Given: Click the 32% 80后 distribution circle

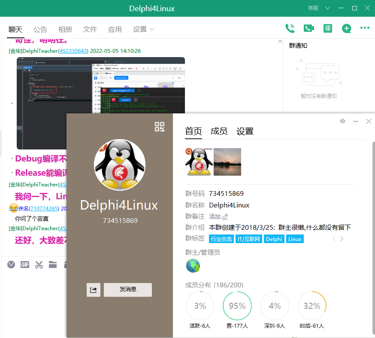Looking at the screenshot, I should (x=312, y=306).
